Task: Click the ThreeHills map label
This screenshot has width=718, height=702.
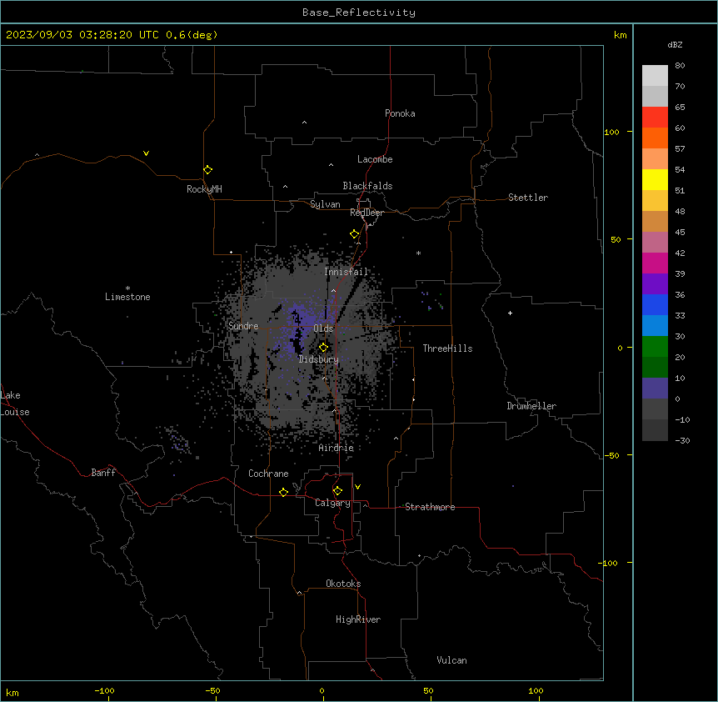Action: click(x=447, y=348)
